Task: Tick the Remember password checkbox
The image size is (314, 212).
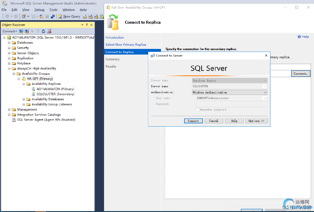Action: (197, 110)
